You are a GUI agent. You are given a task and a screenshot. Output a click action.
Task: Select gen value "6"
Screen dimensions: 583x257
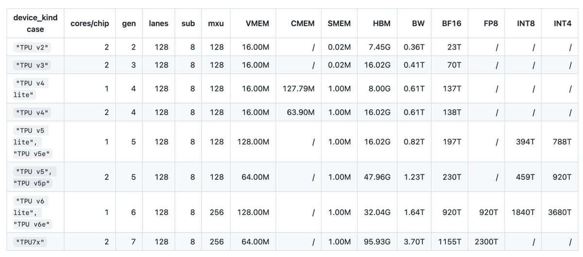pos(133,212)
